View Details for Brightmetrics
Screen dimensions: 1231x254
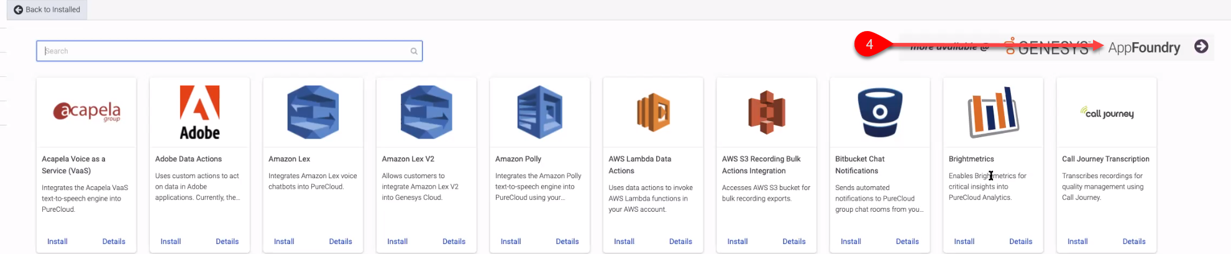tap(1021, 242)
